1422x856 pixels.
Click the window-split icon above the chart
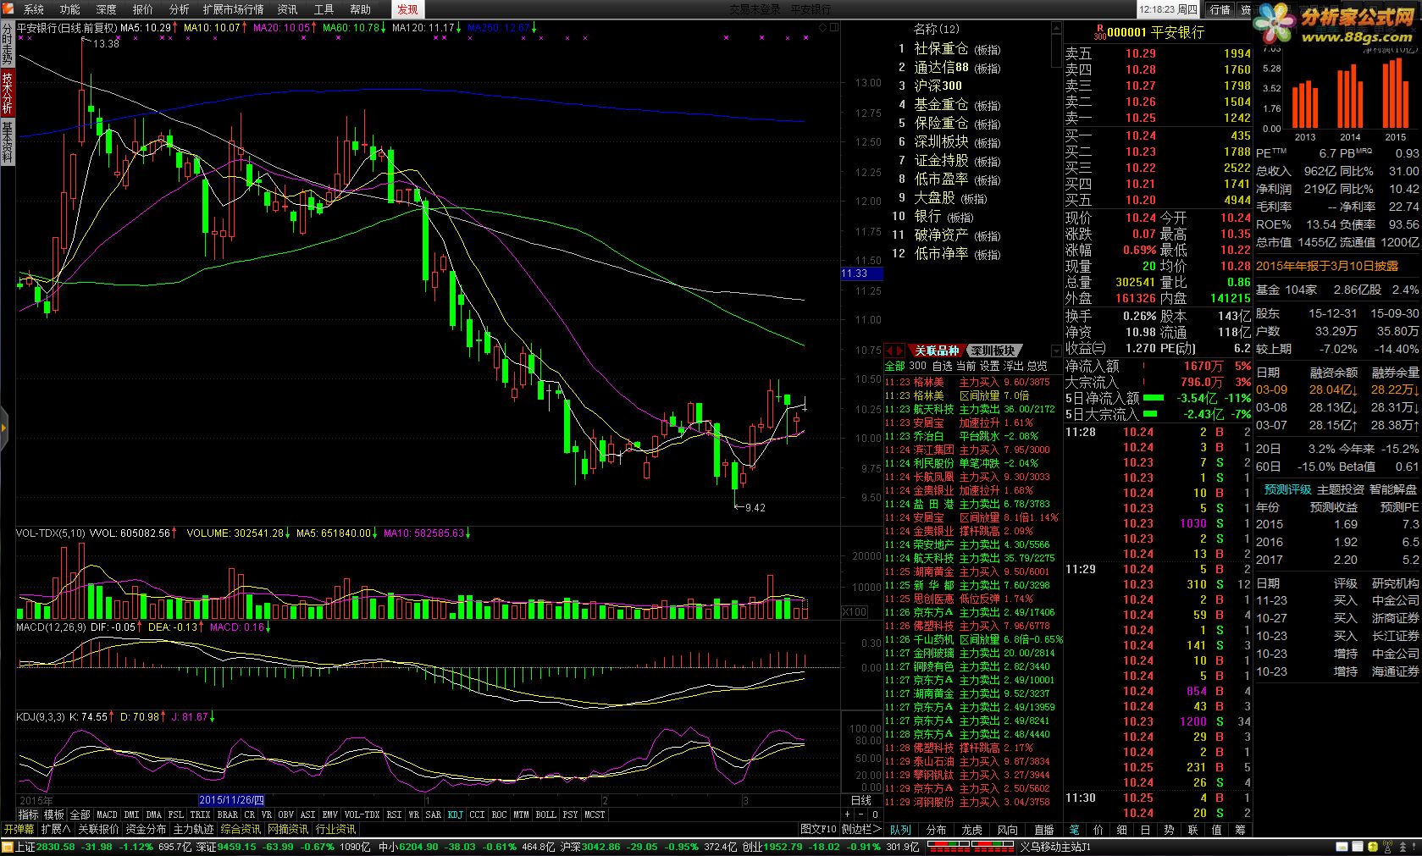point(833,28)
